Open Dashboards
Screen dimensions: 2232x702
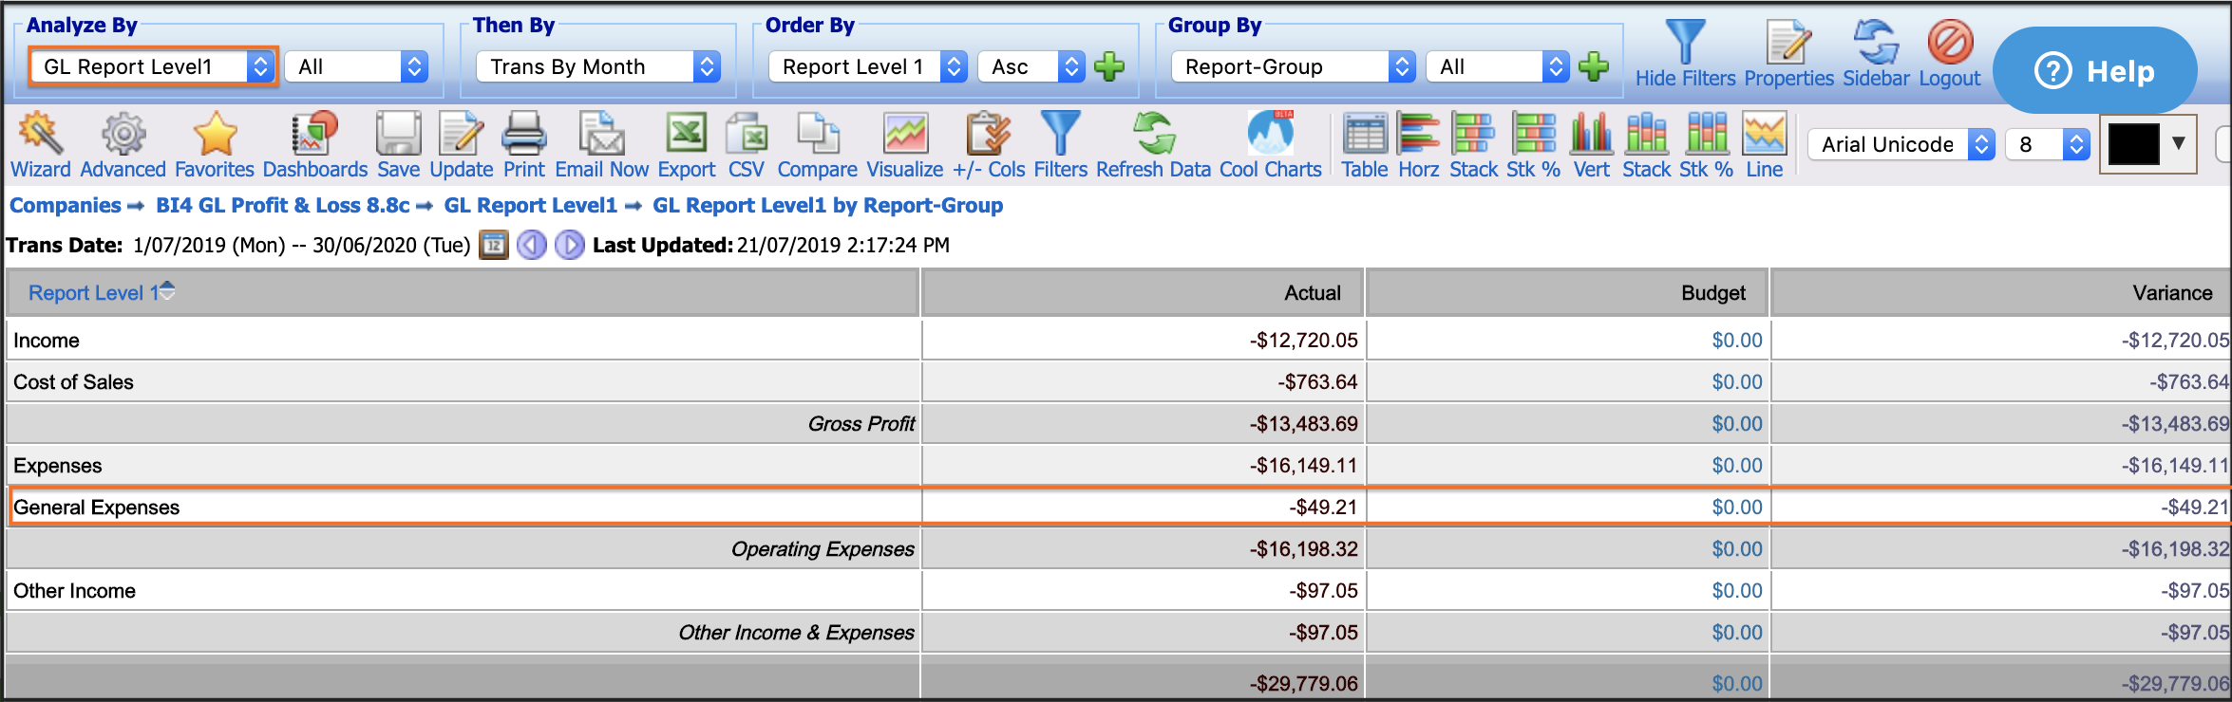(314, 144)
